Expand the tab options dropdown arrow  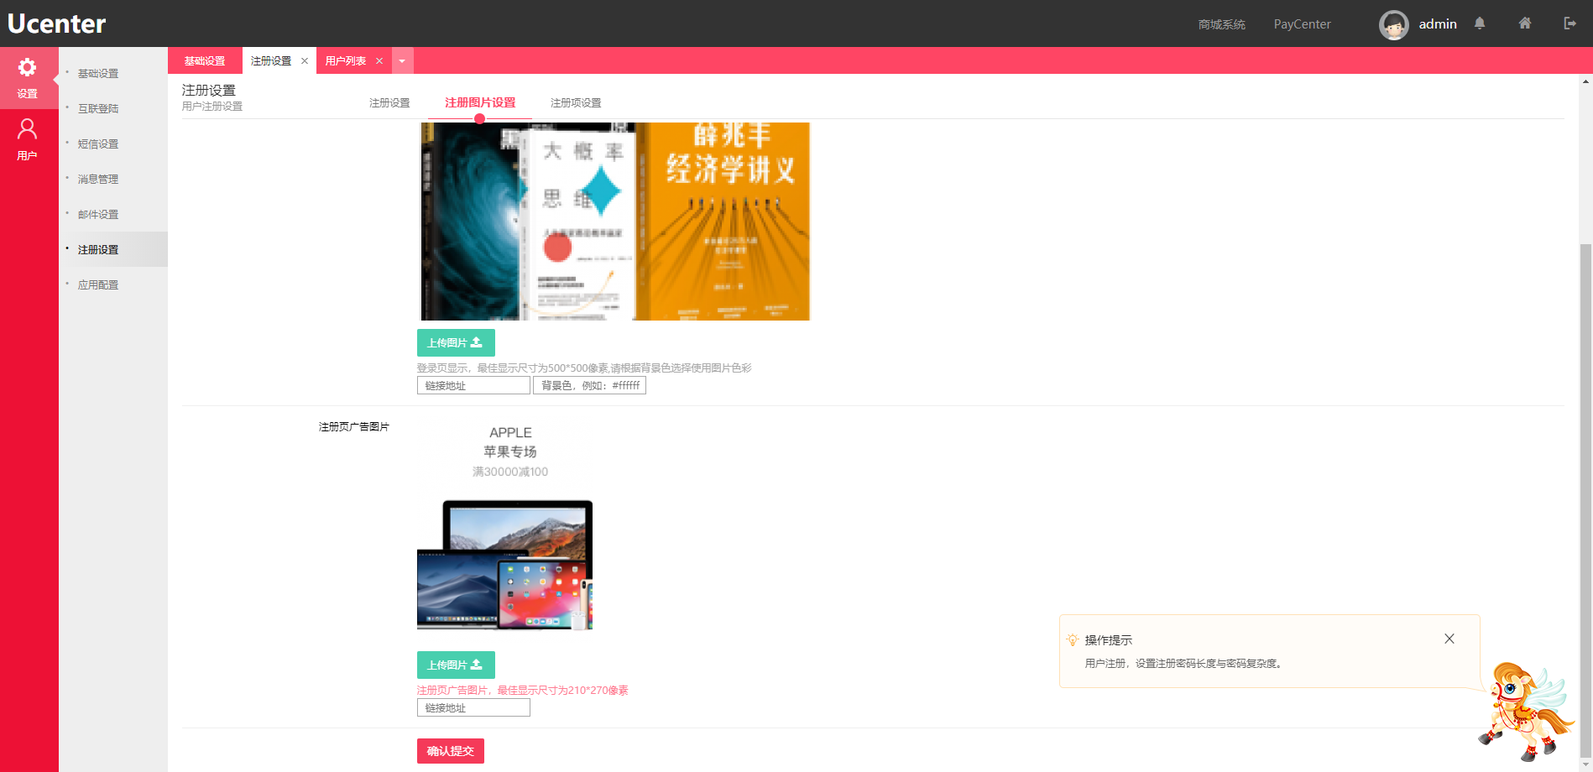[402, 61]
